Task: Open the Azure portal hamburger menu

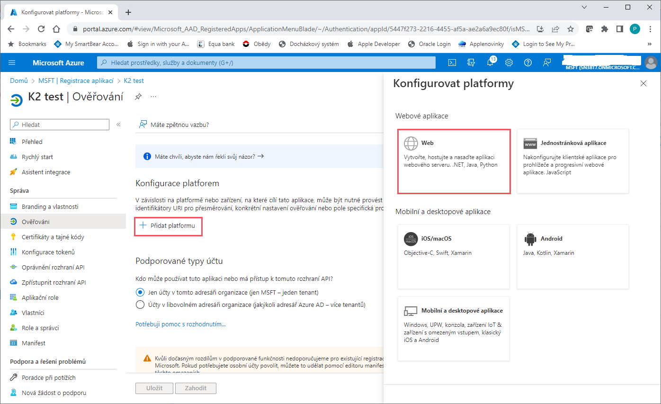Action: pyautogui.click(x=12, y=63)
